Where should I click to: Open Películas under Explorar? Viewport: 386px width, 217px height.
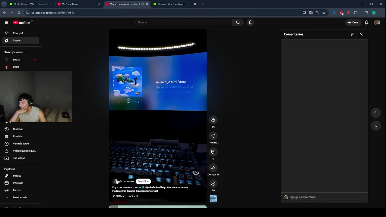point(21,183)
